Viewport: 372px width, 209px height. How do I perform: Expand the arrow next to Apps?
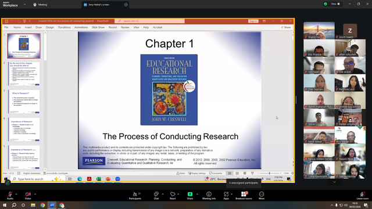point(231,194)
